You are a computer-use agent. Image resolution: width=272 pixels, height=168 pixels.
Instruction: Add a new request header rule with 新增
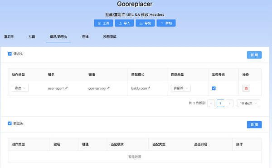click(254, 55)
